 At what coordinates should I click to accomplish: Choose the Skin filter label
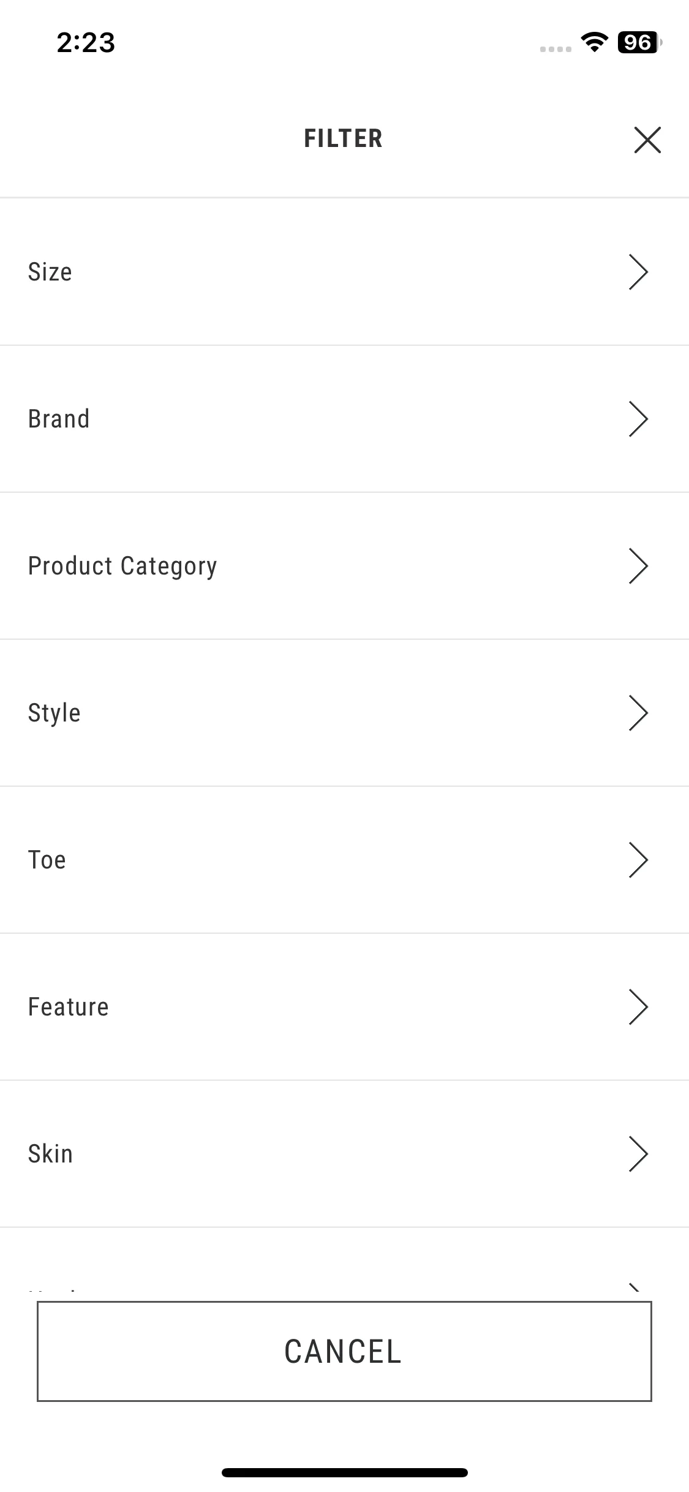pyautogui.click(x=51, y=1154)
